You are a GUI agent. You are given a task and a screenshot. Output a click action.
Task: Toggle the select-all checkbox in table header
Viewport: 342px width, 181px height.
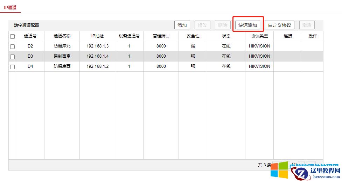13,36
